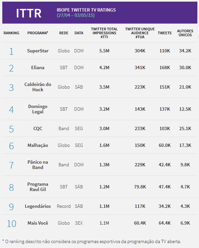Viewport: 199px width, 248px height.
Task: Select Programa Raul Gil entry
Action: 38,187
